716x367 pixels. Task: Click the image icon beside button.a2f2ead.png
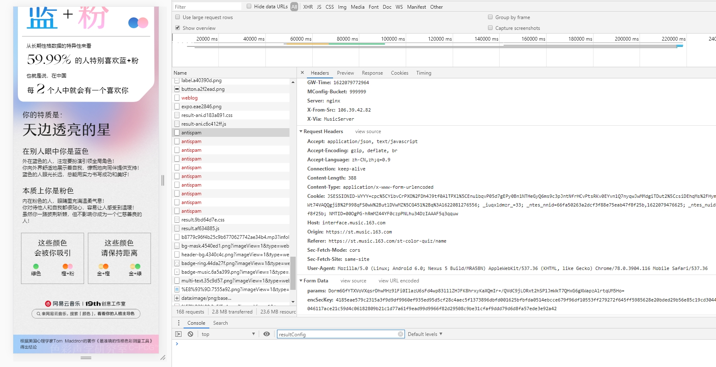(x=177, y=89)
